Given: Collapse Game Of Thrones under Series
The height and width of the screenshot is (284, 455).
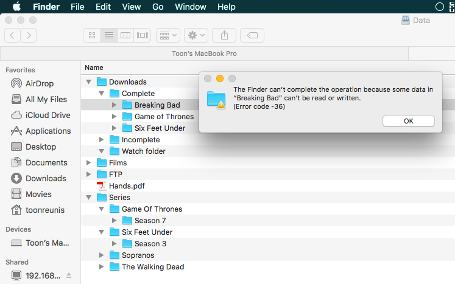Looking at the screenshot, I should (x=101, y=209).
